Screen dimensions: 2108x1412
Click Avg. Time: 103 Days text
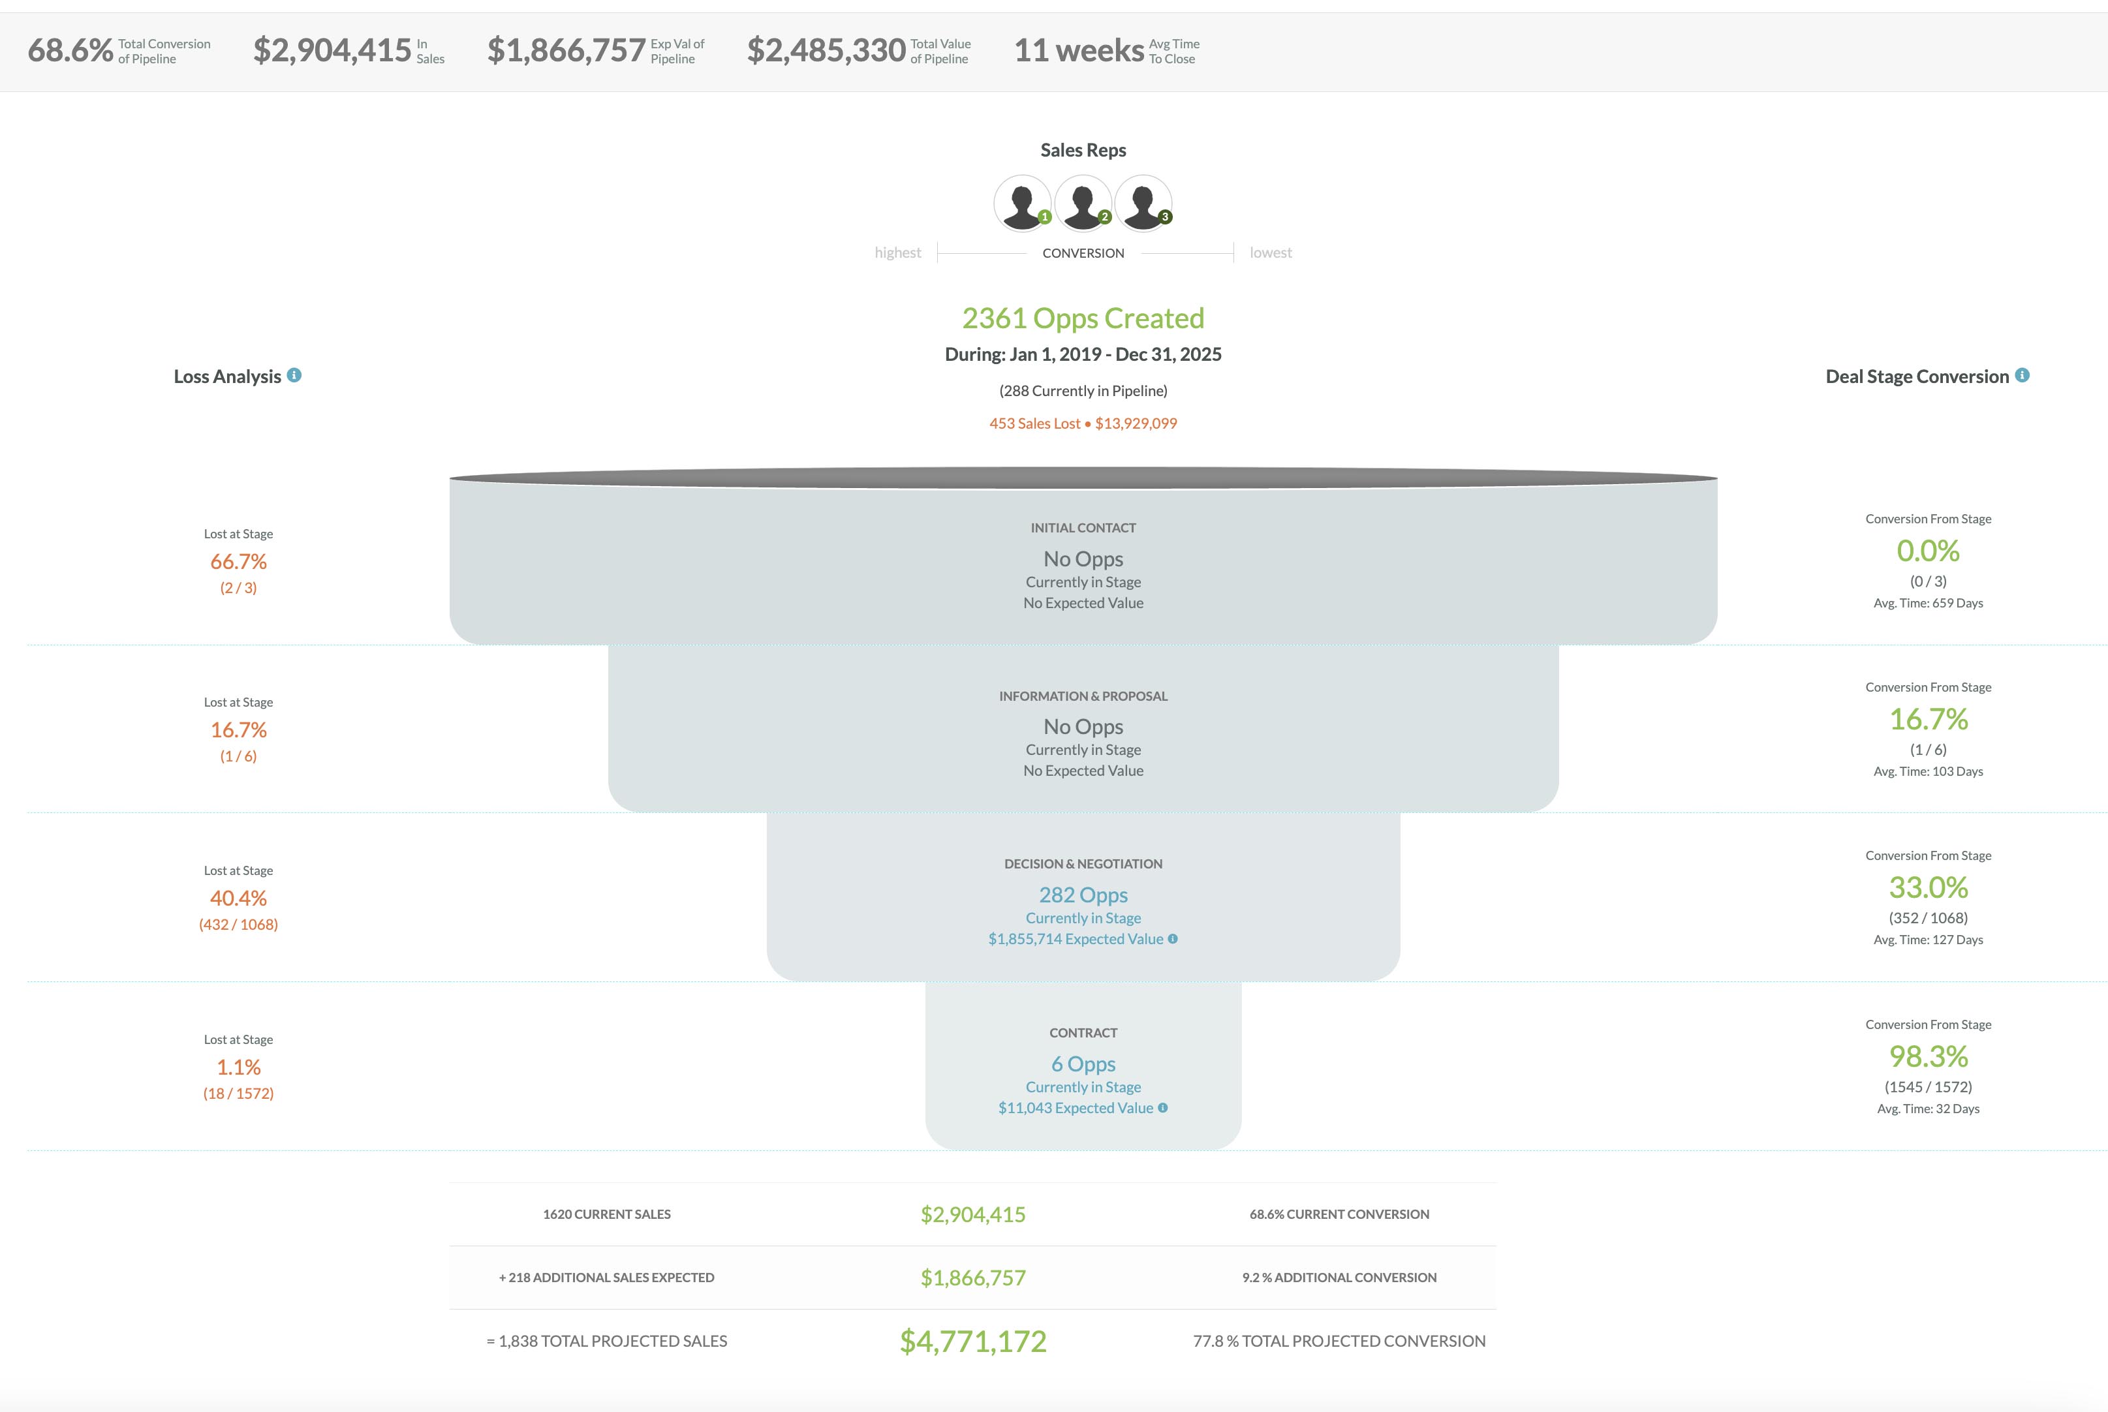(x=1928, y=771)
